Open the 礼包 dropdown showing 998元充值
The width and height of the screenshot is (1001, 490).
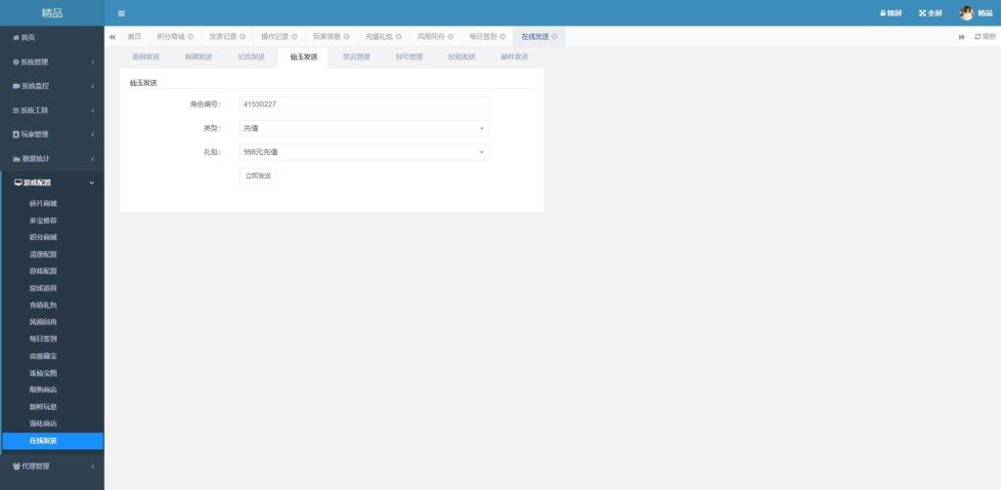tap(364, 152)
